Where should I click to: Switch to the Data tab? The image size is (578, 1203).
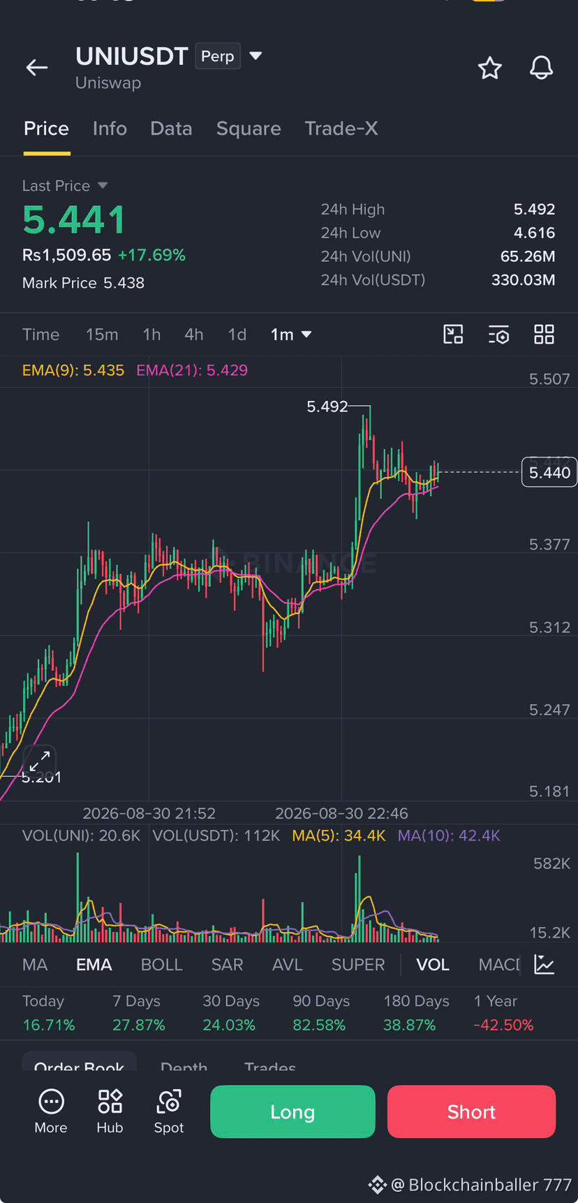pyautogui.click(x=171, y=129)
